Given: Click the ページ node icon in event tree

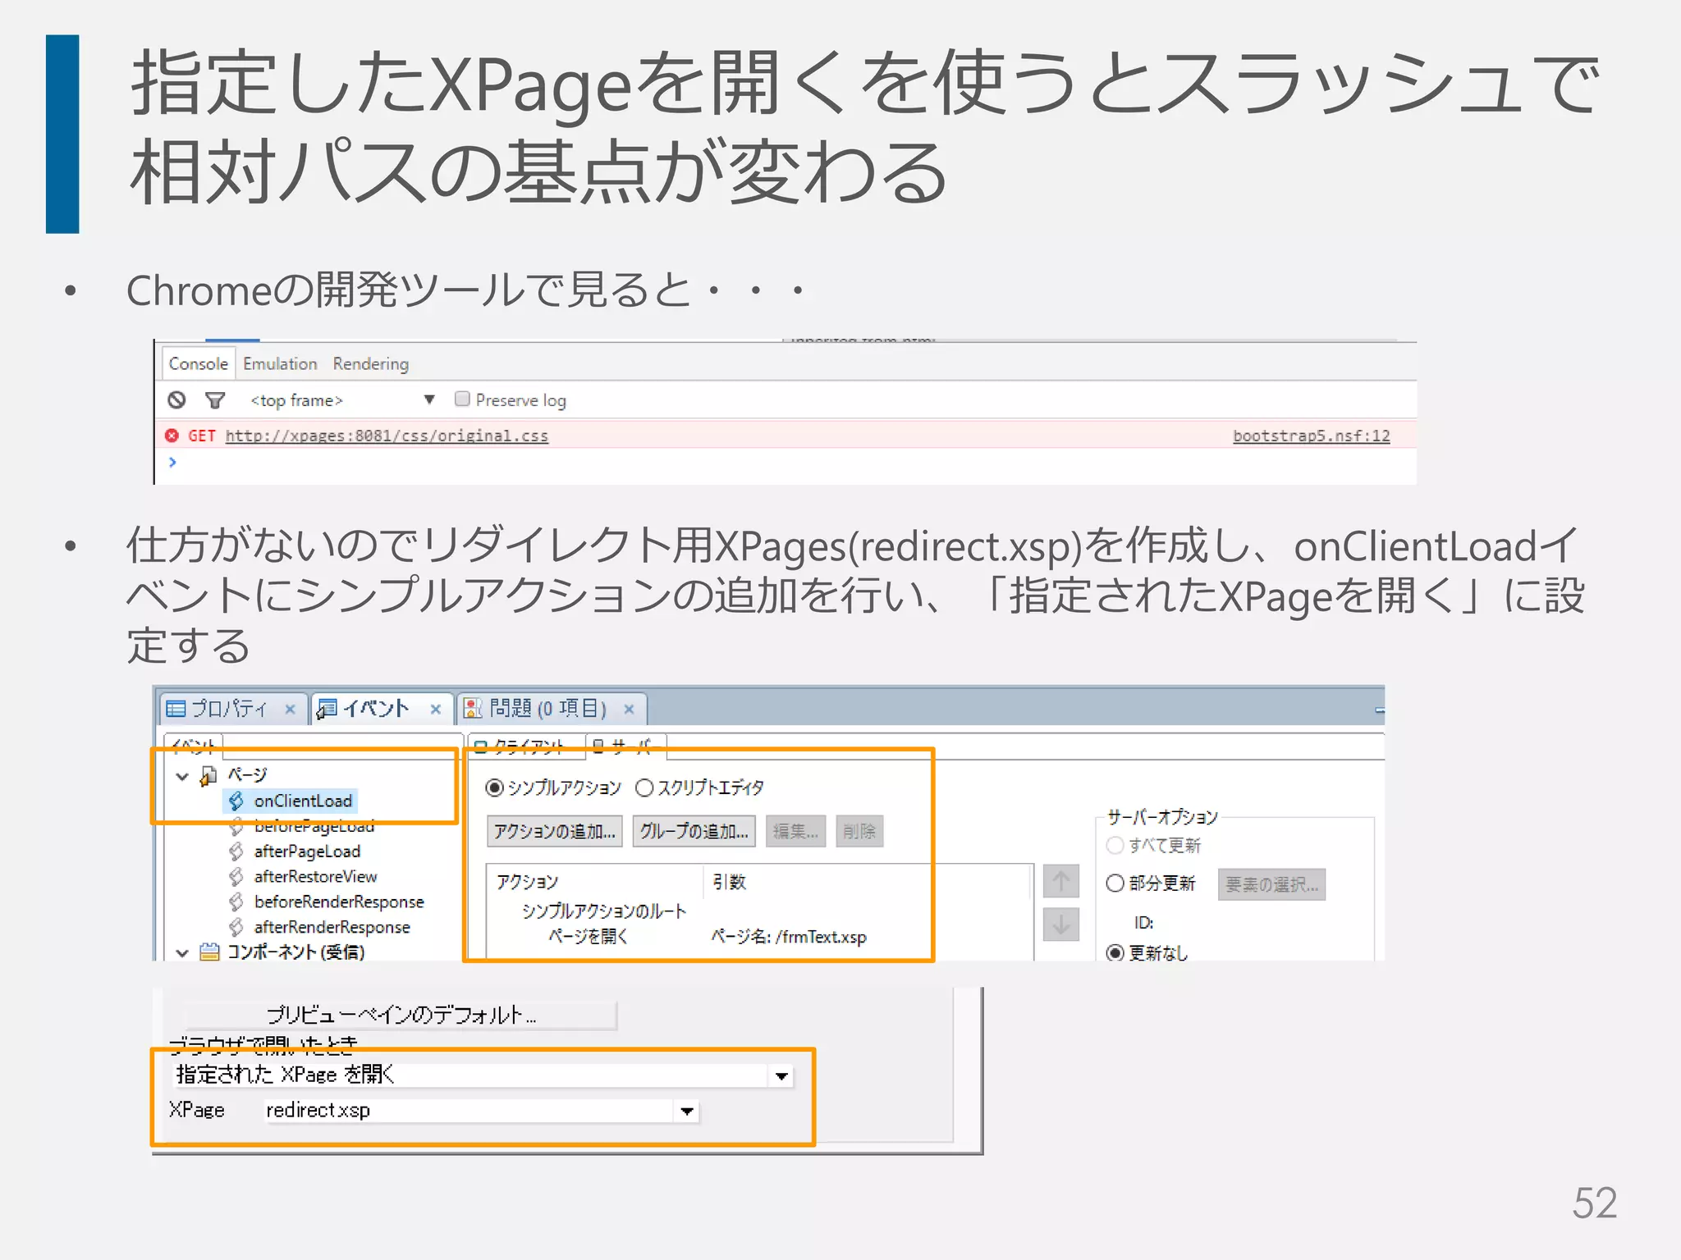Looking at the screenshot, I should click(209, 775).
